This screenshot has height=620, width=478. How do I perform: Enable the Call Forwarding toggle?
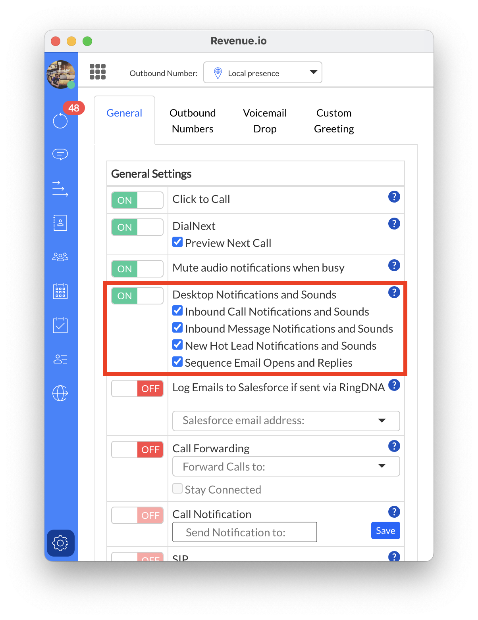click(137, 450)
